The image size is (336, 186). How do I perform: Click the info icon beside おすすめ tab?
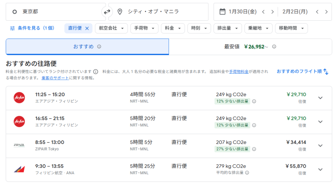(x=99, y=47)
